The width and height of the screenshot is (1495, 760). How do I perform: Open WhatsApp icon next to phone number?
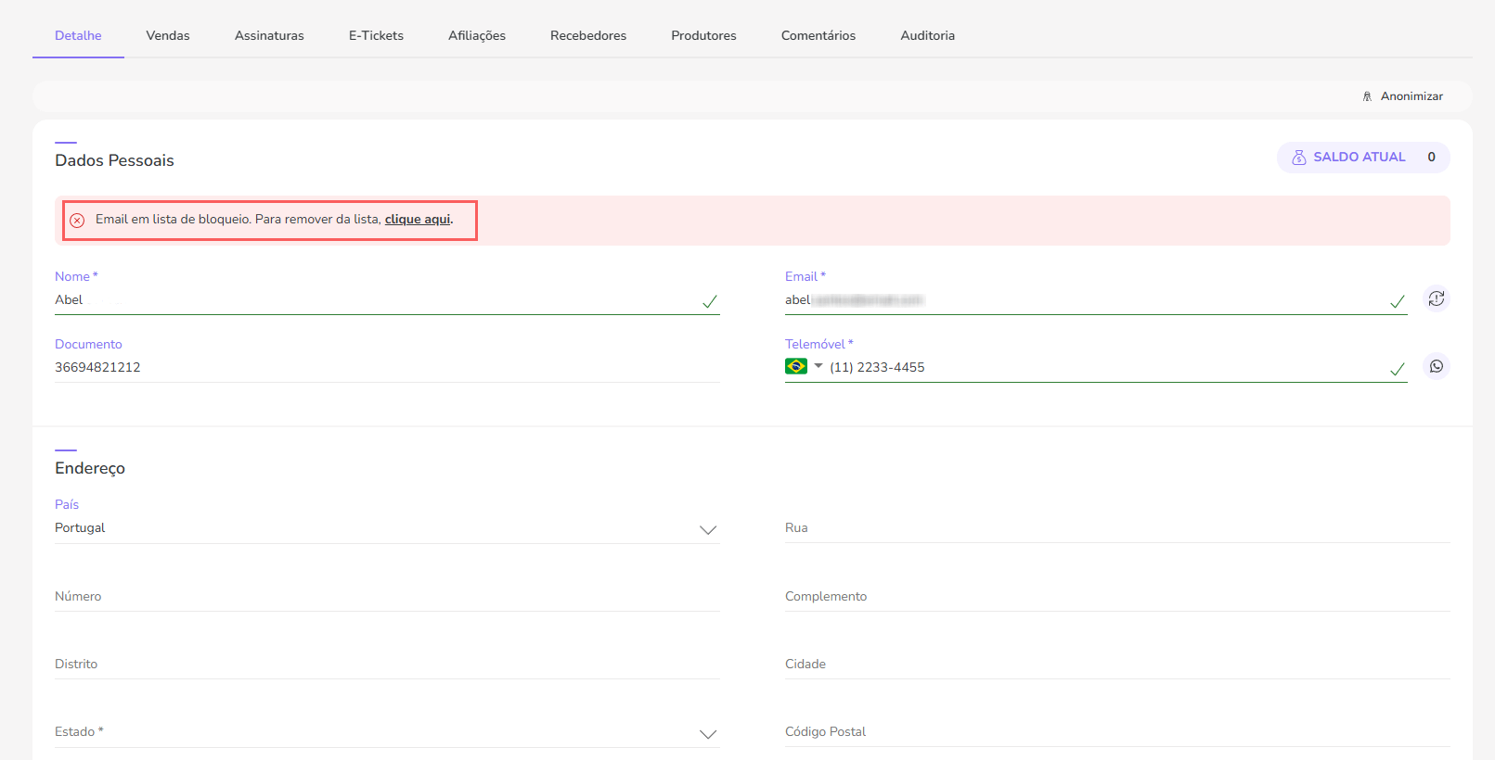(x=1436, y=366)
